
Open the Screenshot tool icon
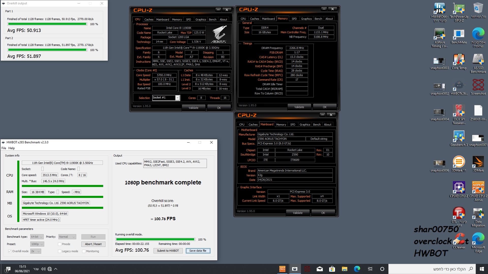pos(478,87)
